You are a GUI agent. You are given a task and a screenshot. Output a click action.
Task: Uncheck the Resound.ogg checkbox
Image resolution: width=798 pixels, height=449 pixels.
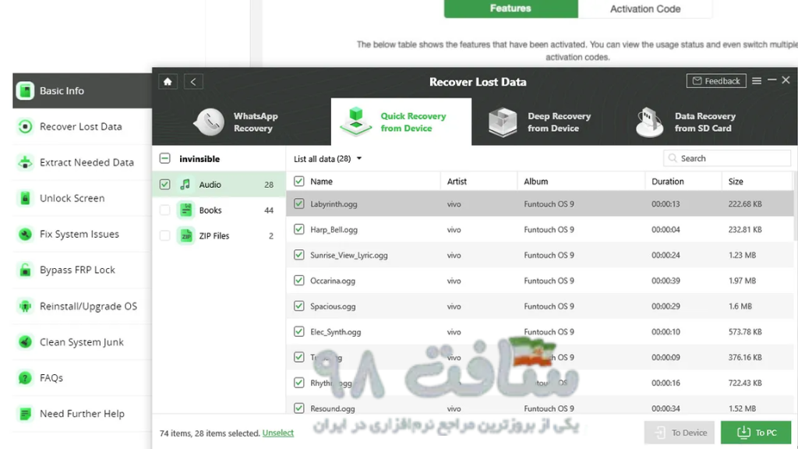(x=298, y=408)
